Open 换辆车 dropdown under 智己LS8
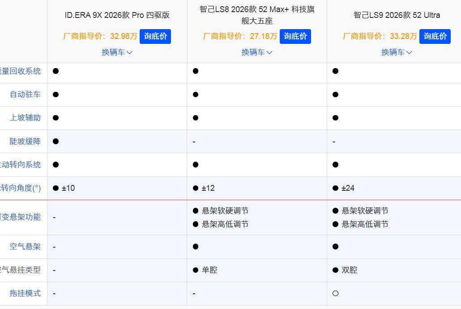461x309 pixels. pyautogui.click(x=257, y=52)
